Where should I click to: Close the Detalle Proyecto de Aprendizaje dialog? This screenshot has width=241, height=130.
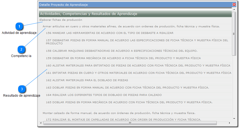234,4
